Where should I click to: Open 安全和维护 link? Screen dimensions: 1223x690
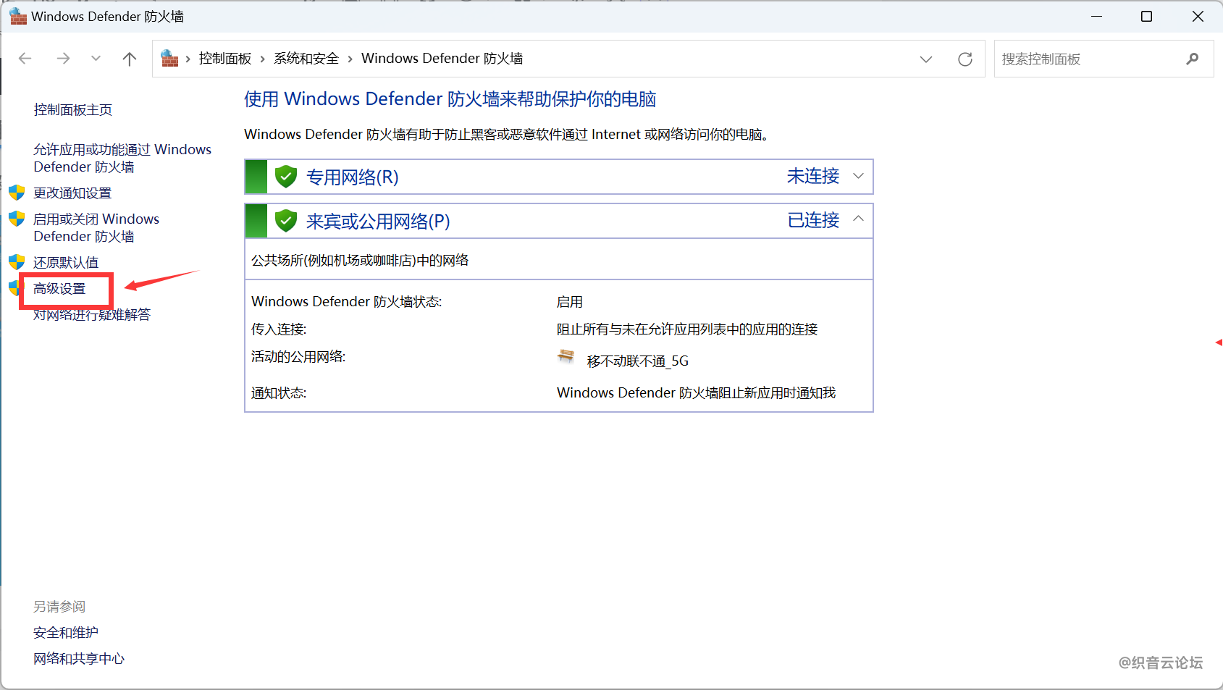pos(66,633)
